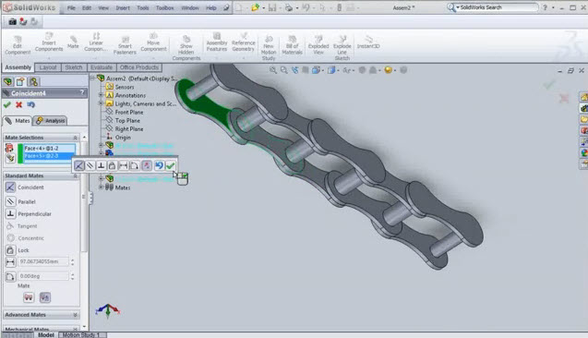Viewport: 588px width, 338px height.
Task: Click the screen capture camera icon
Action: 12,22
